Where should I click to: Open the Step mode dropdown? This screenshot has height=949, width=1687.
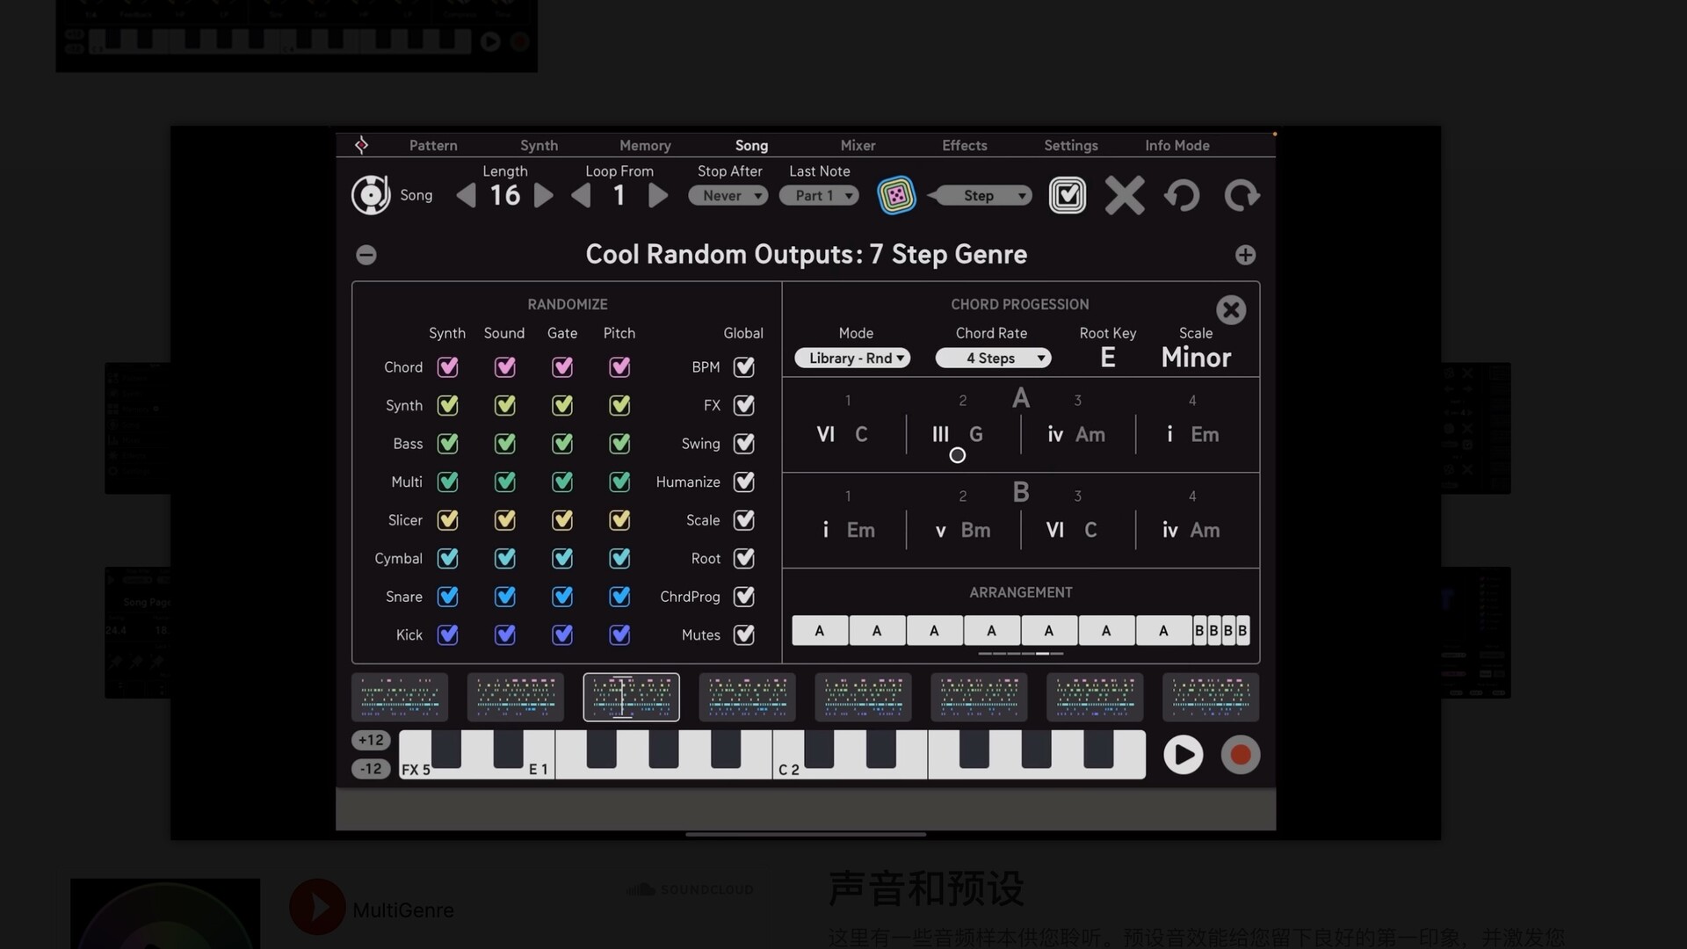coord(980,195)
